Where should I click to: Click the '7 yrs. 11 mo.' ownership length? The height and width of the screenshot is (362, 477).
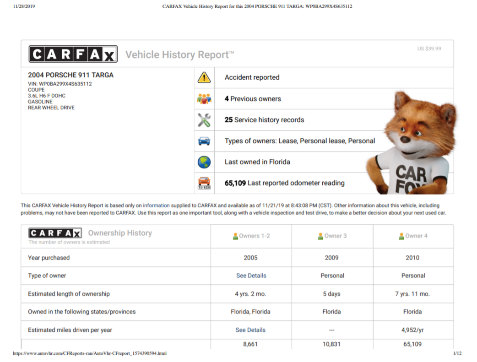point(412,294)
